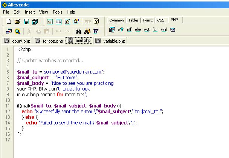This screenshot has width=229, height=158.
Task: Click the if(mail( text on line 11
Action: (24, 106)
